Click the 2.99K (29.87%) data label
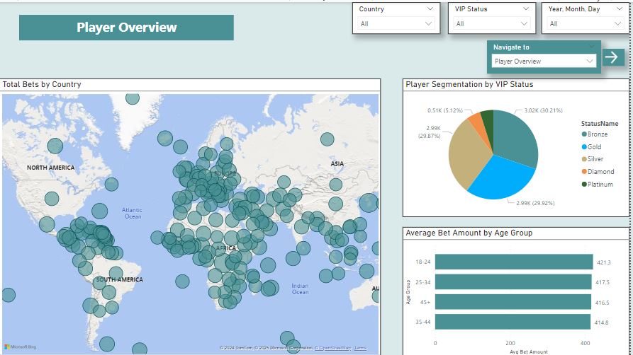Screen dimensions: 633x355 coord(430,132)
